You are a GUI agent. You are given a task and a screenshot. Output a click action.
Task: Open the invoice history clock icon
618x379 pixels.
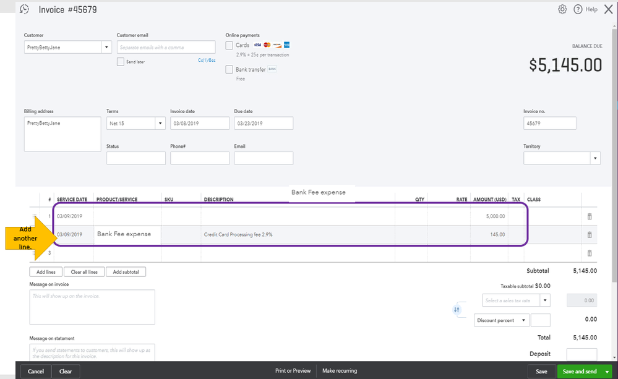click(x=25, y=9)
